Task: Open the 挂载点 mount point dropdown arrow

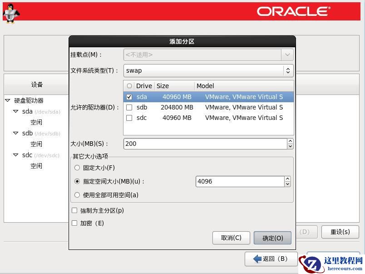Action: coord(287,55)
